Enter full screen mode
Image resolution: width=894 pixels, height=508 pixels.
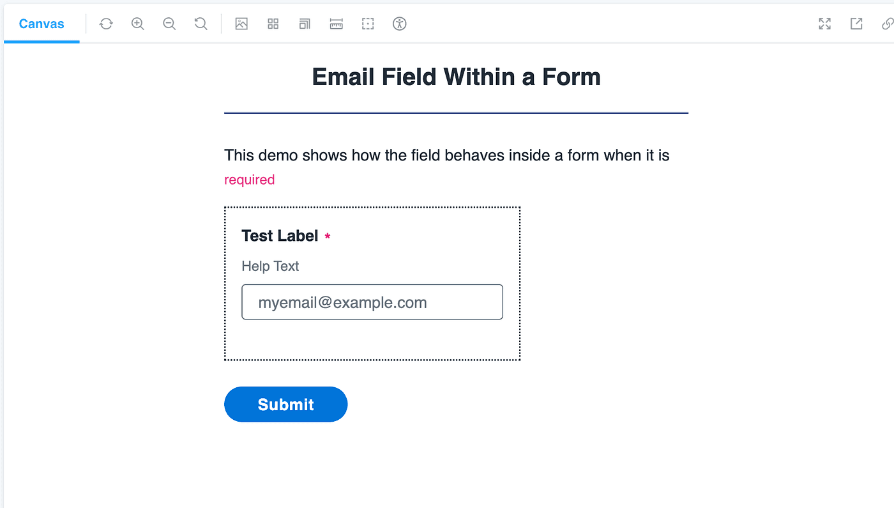click(825, 24)
